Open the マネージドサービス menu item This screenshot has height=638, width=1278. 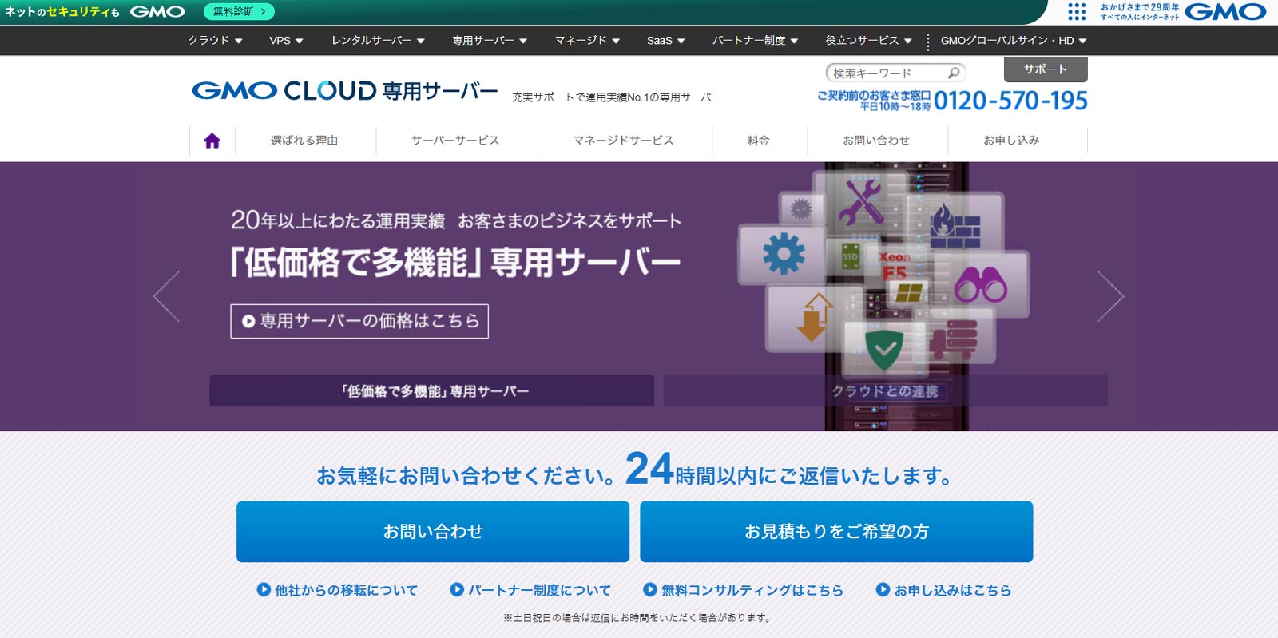624,141
